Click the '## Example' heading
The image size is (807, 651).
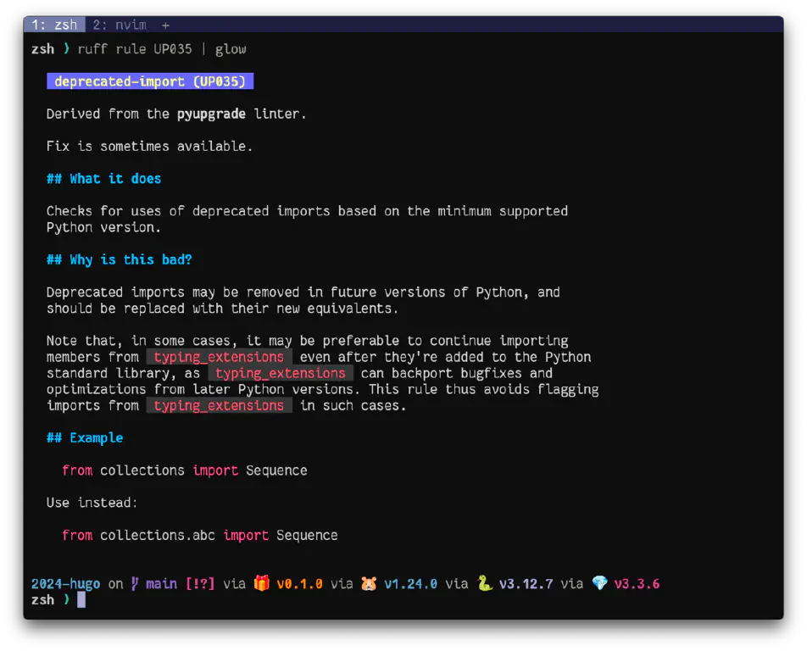85,438
